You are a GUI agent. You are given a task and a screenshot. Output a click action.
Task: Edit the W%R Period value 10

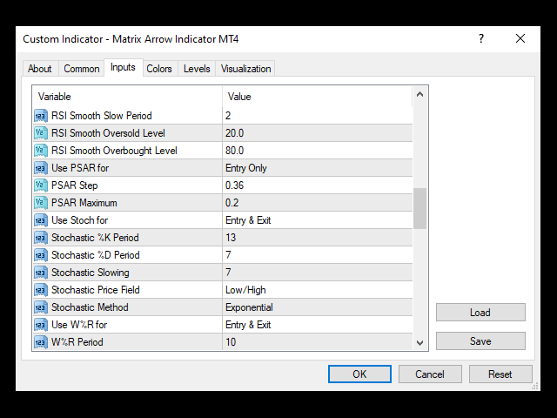318,342
